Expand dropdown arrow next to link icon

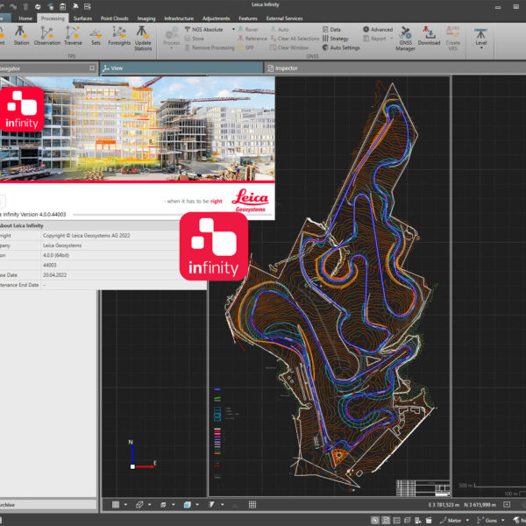[149, 505]
